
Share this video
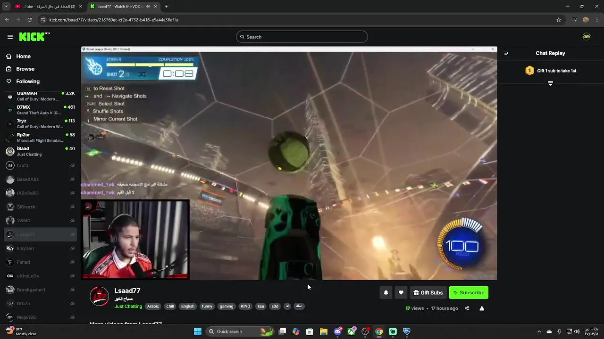click(x=467, y=308)
